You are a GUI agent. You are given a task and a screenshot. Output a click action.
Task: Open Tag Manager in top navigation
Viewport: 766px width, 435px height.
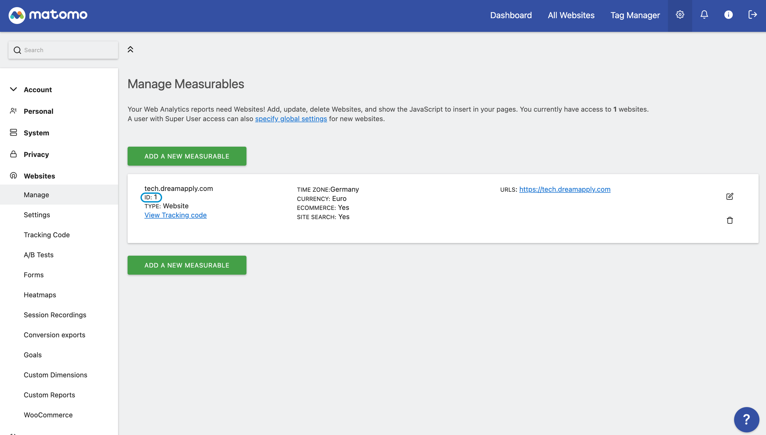click(x=635, y=15)
